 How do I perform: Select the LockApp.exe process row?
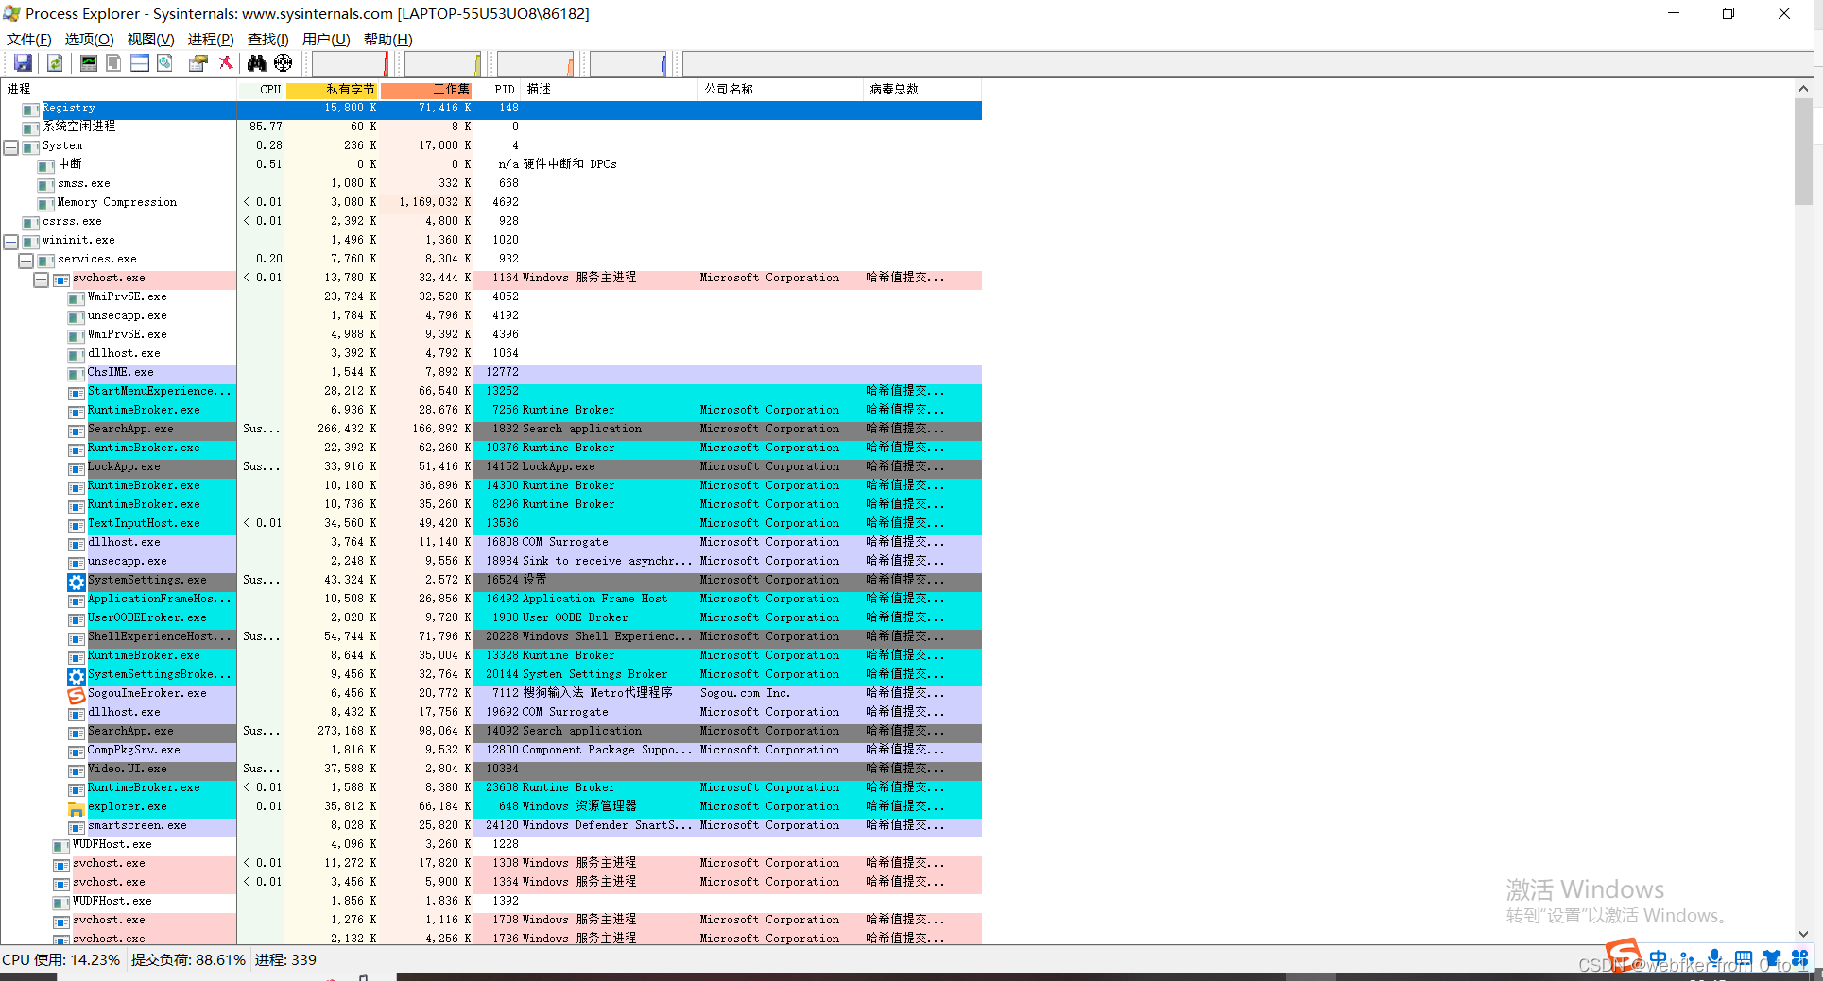point(491,467)
